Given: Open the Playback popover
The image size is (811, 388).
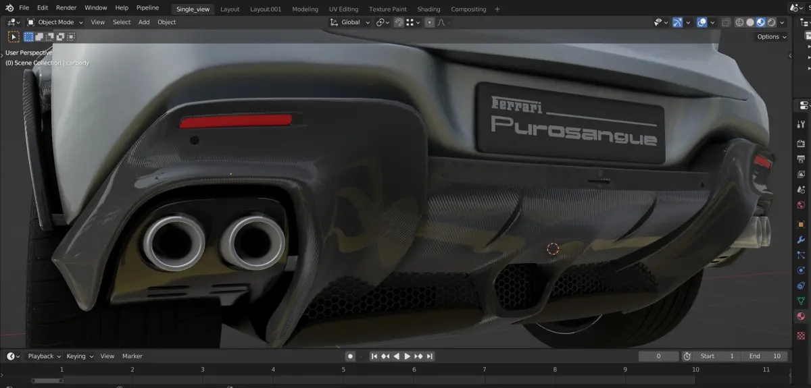Looking at the screenshot, I should click(44, 356).
